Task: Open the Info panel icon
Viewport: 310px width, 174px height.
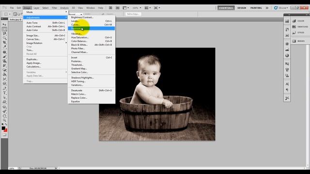Action: pos(287,56)
